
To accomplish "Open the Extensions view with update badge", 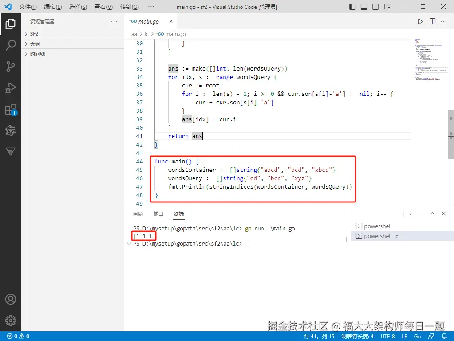I will pyautogui.click(x=11, y=110).
